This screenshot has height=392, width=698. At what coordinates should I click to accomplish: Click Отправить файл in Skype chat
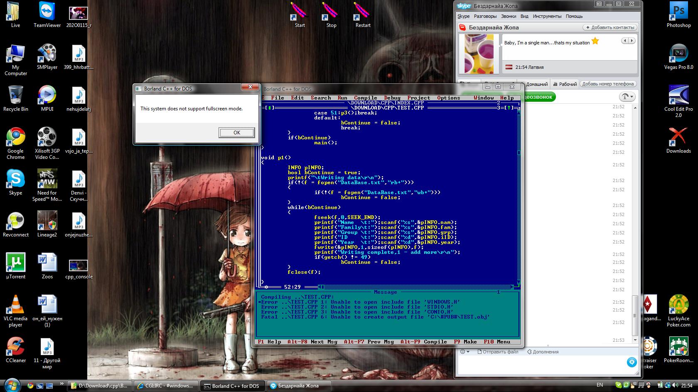click(498, 352)
